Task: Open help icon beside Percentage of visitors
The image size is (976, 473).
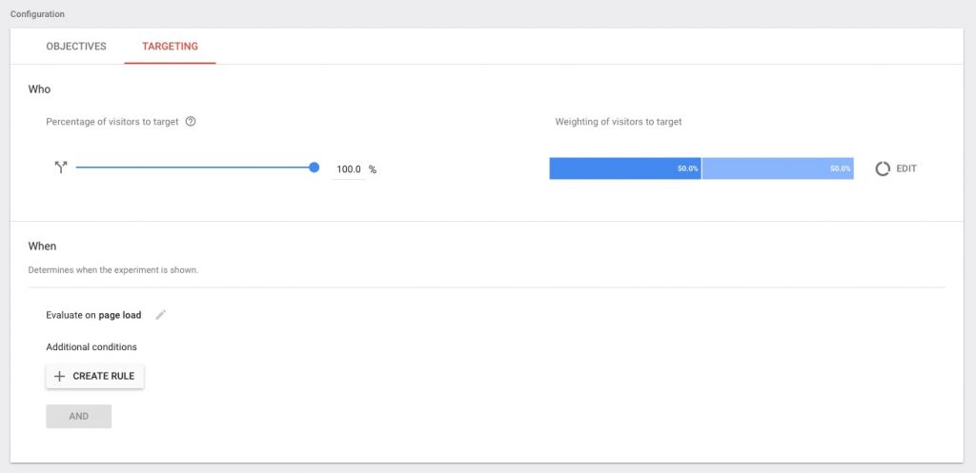Action: click(x=191, y=122)
